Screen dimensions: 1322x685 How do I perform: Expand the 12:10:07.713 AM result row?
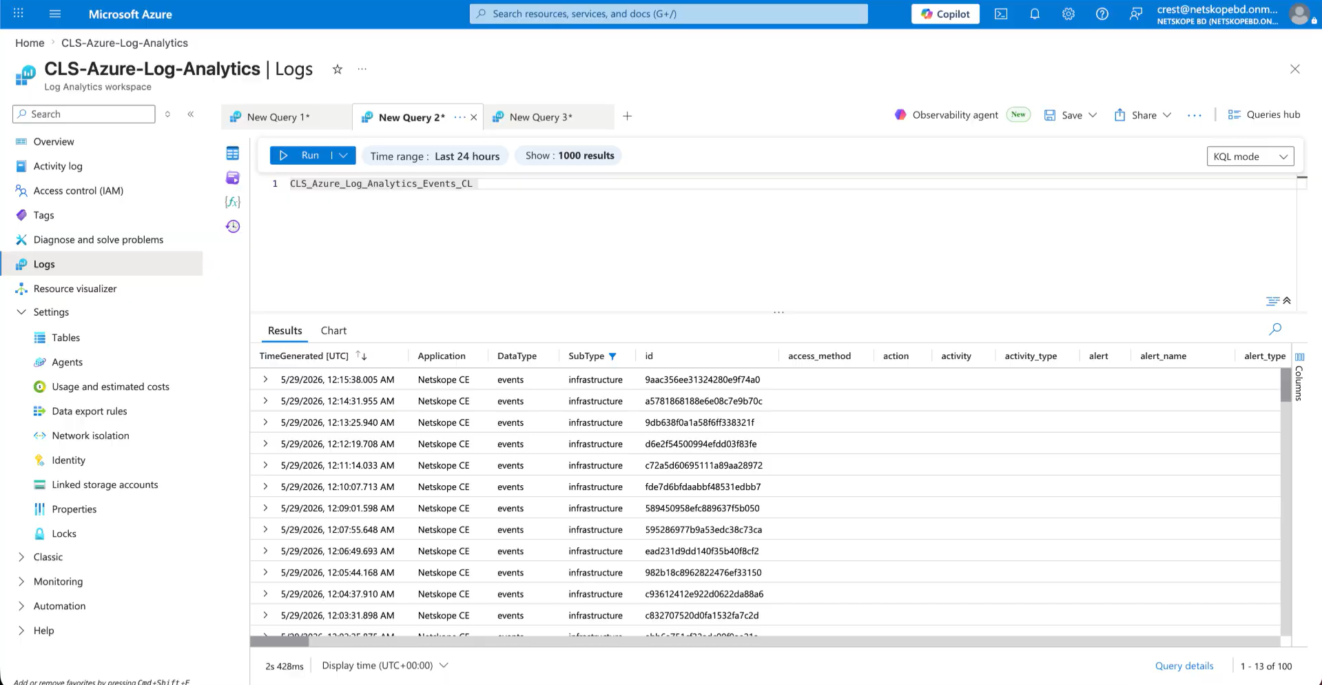click(265, 487)
